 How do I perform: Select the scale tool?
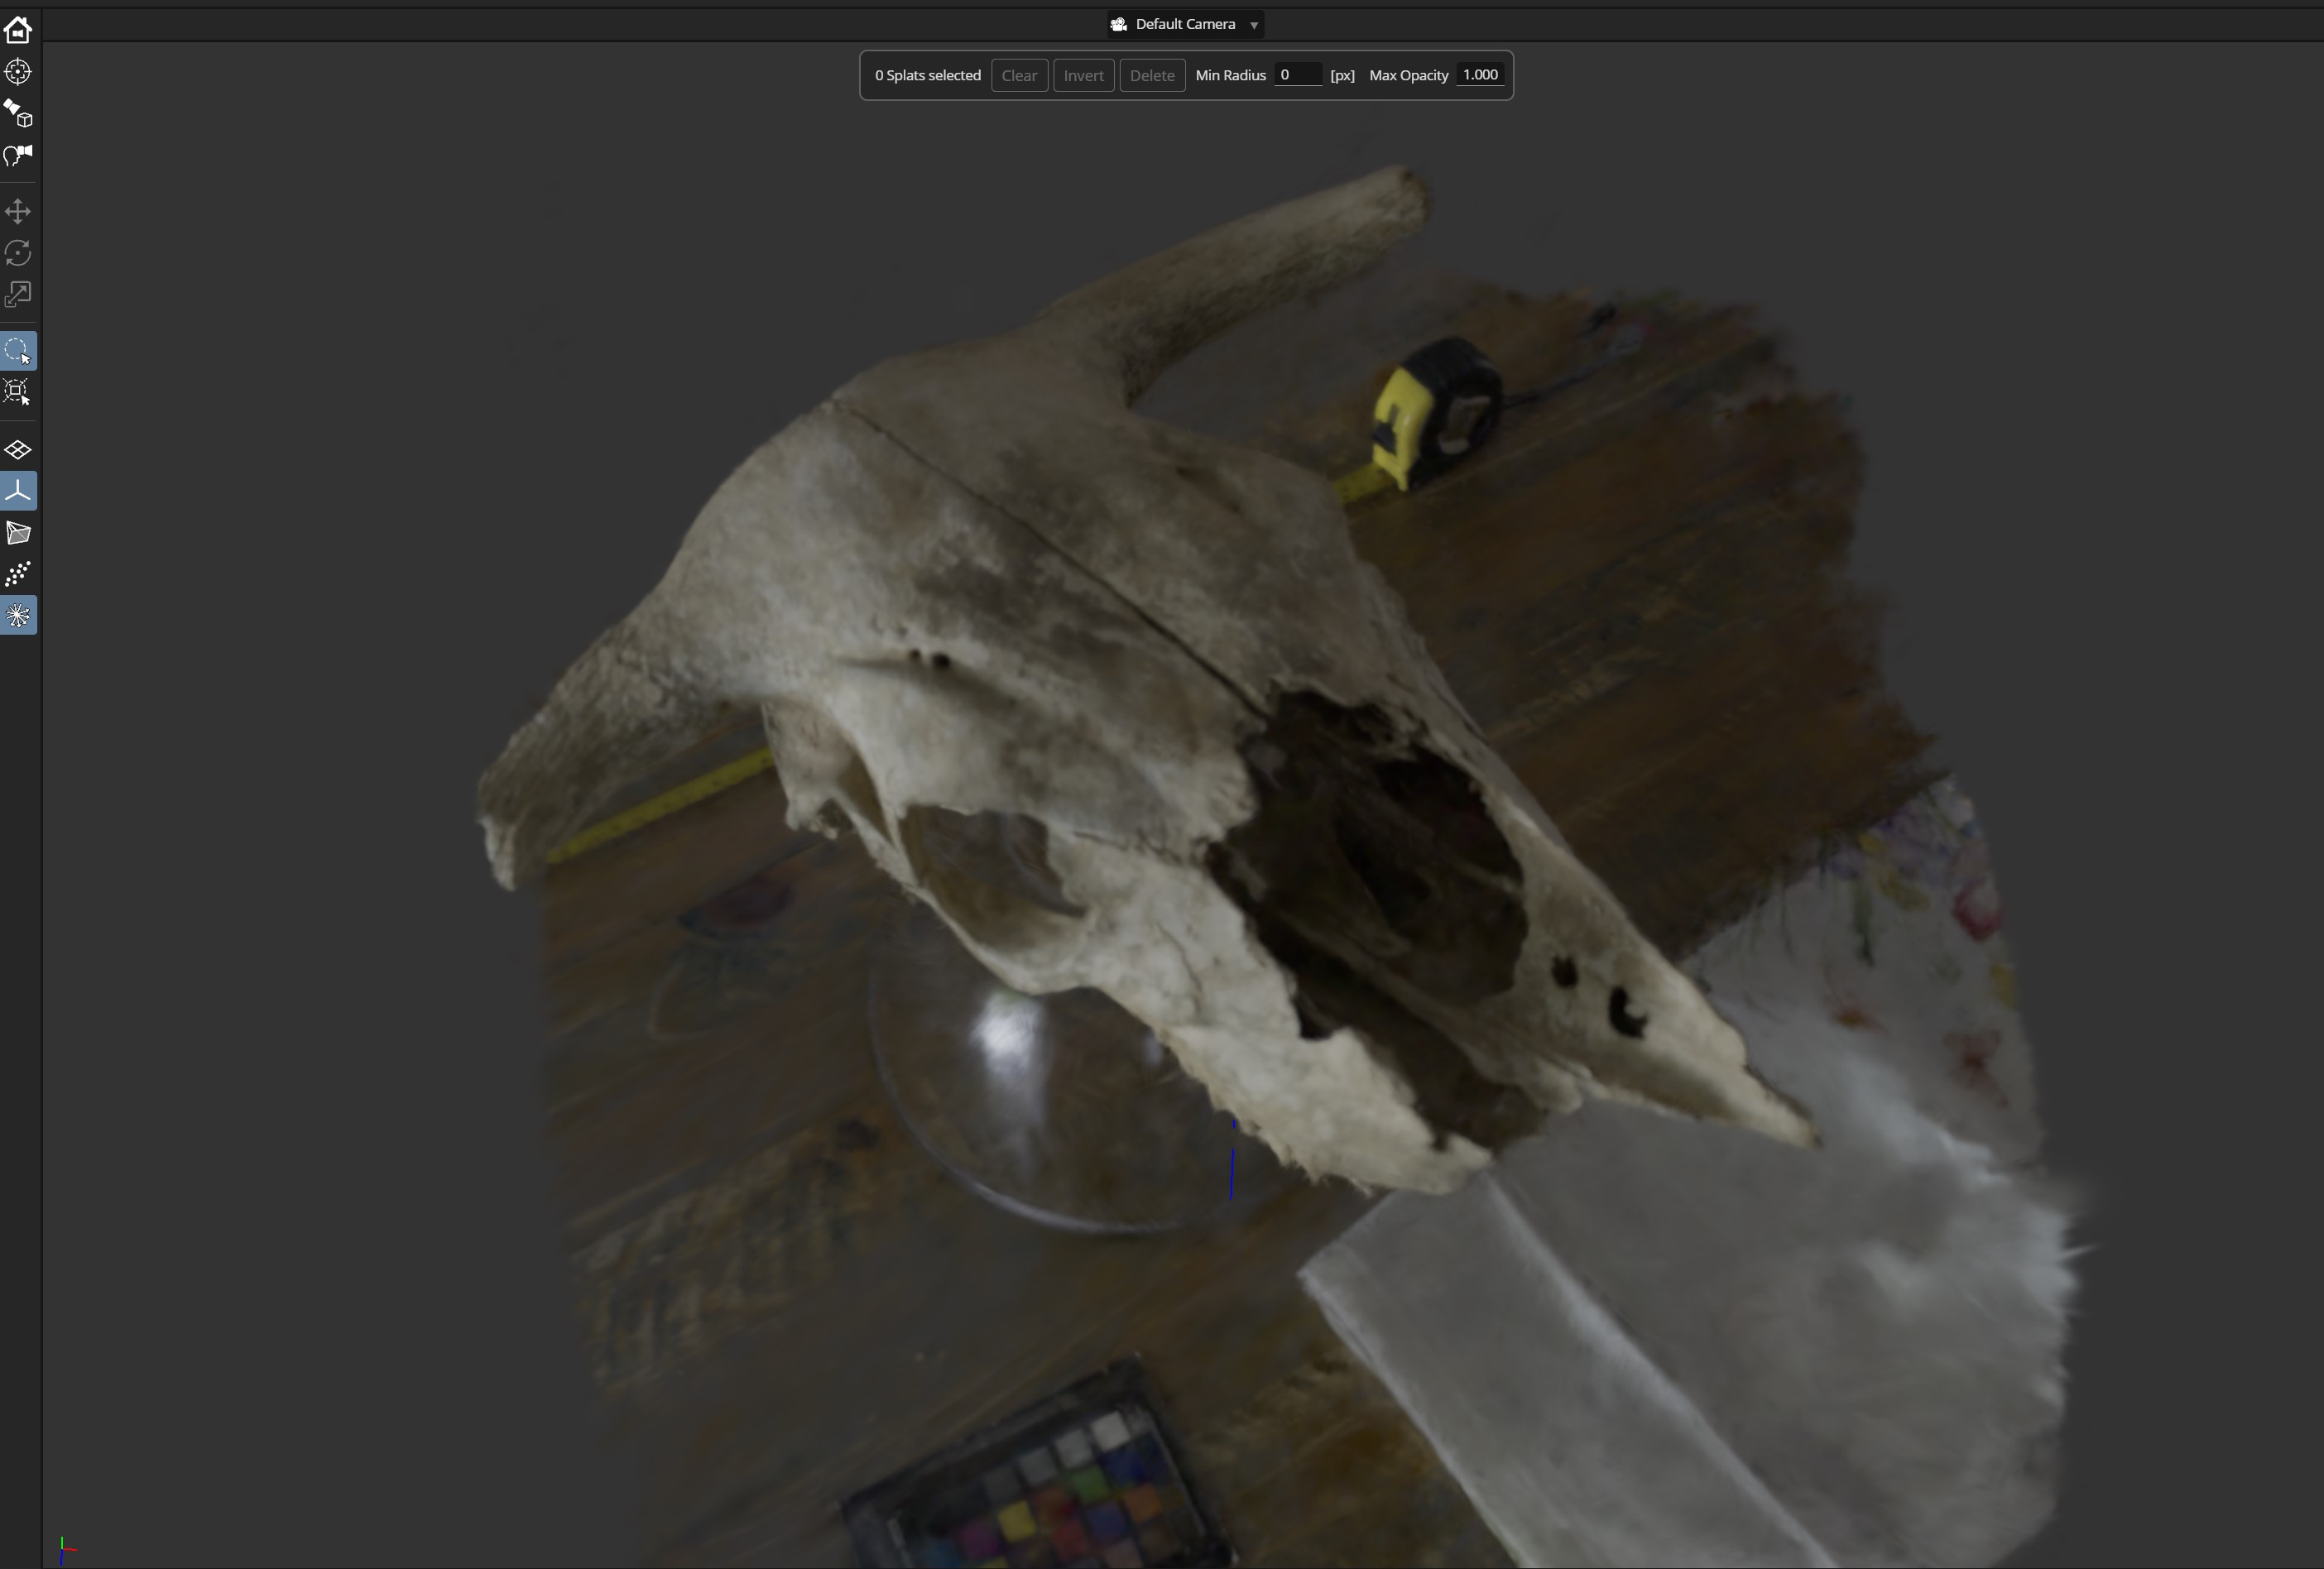18,294
